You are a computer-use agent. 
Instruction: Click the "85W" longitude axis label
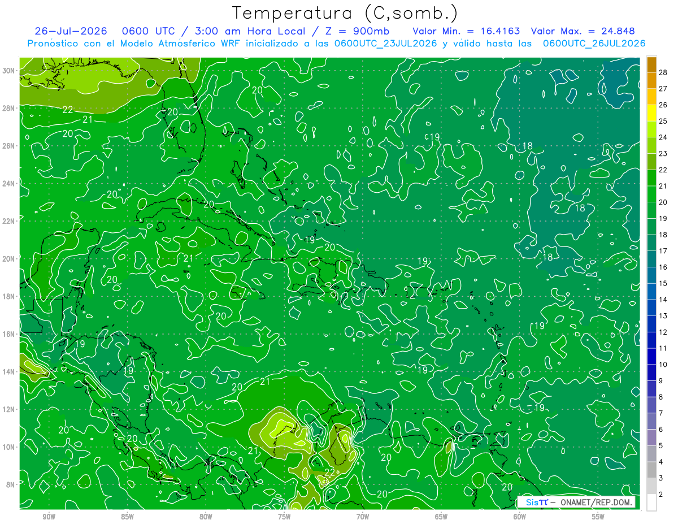[127, 516]
